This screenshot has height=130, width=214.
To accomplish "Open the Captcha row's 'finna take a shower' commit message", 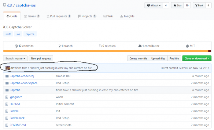I will (97, 90).
